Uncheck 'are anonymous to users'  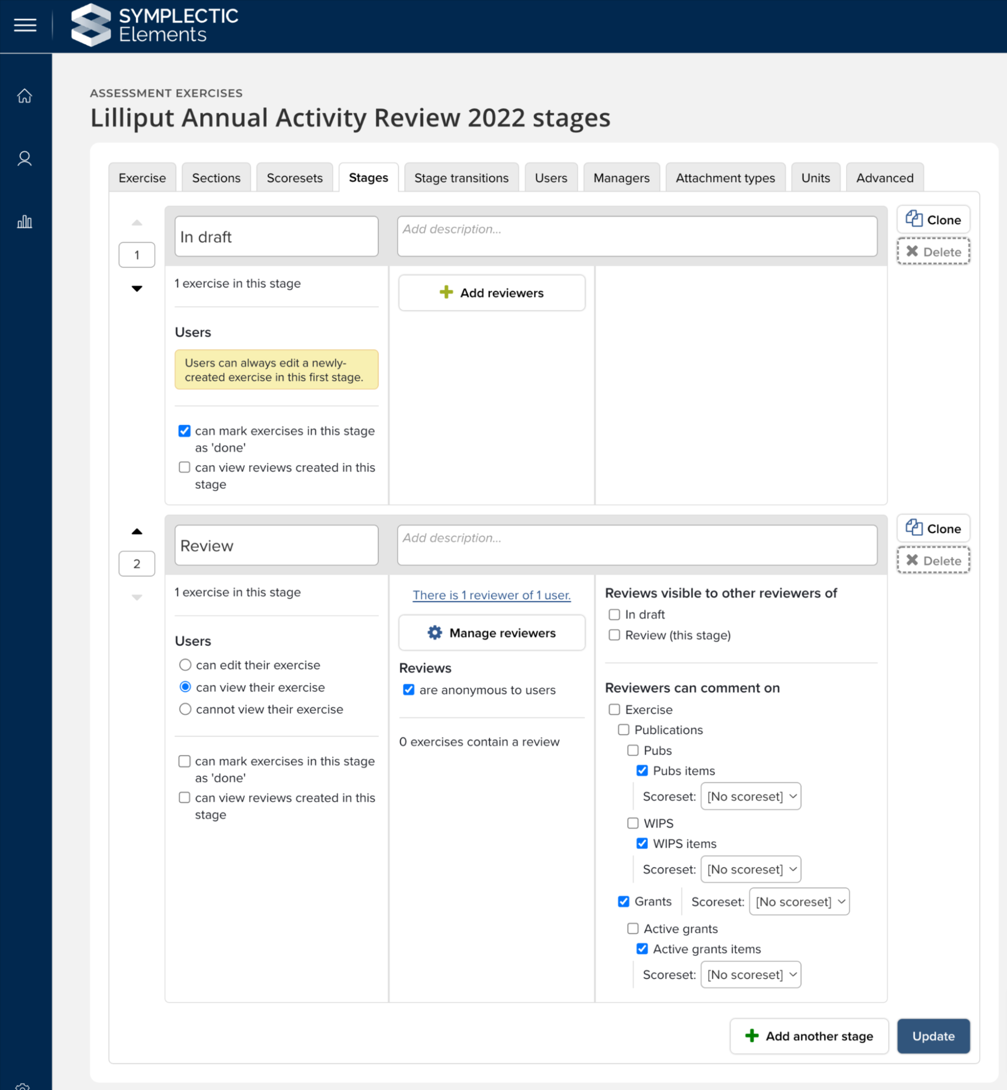click(x=409, y=690)
